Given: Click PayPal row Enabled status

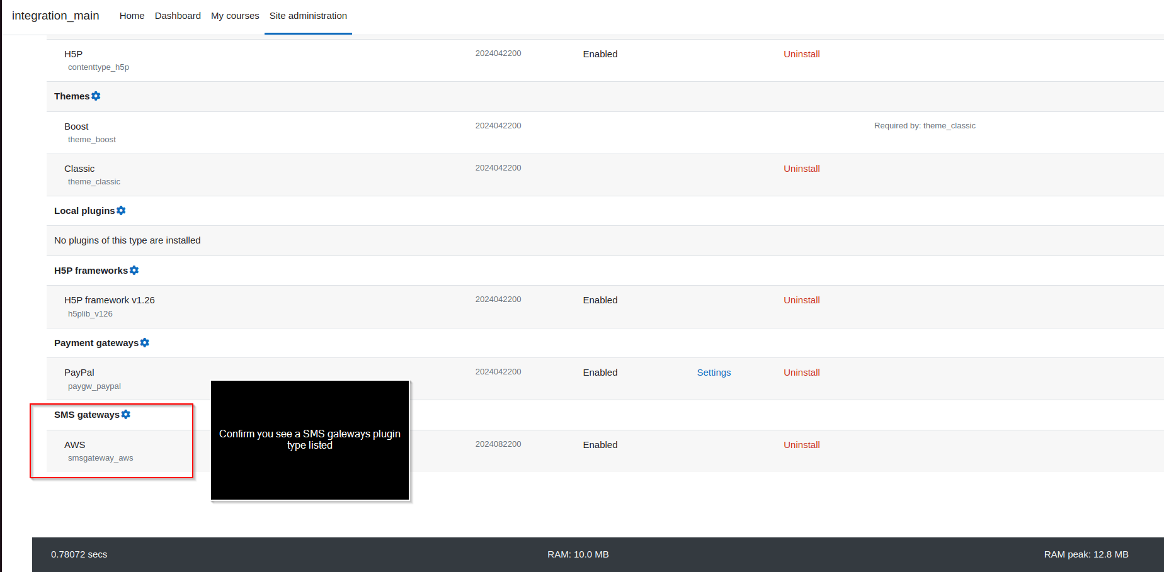Looking at the screenshot, I should (x=600, y=373).
